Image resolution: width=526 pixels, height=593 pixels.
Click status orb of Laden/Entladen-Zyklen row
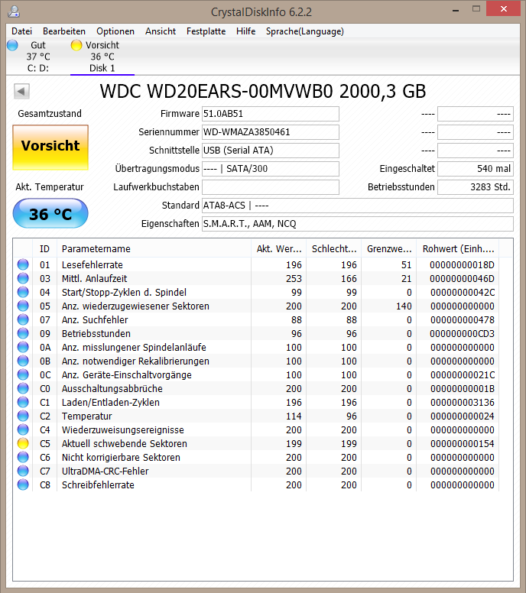click(x=23, y=402)
